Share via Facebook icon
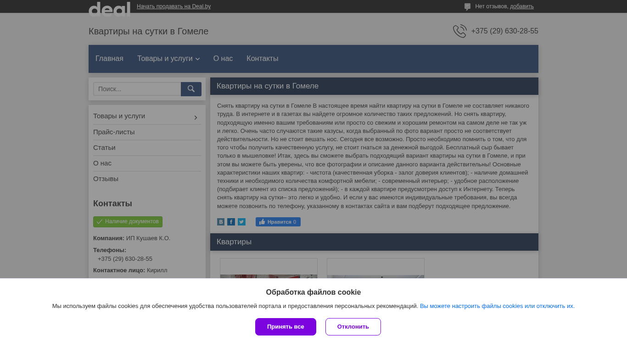 [x=231, y=222]
